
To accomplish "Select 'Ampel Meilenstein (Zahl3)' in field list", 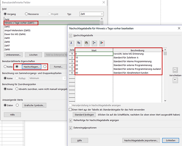I will pyautogui.click(x=17, y=30).
